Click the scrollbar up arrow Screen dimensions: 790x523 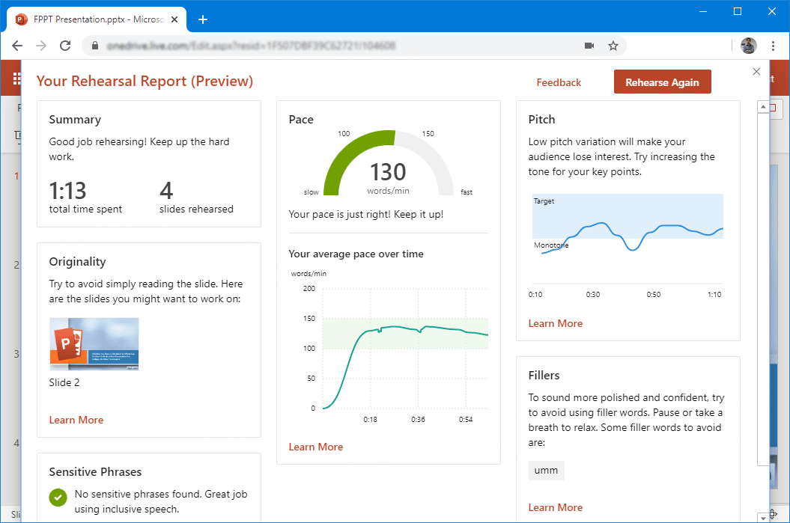(762, 108)
